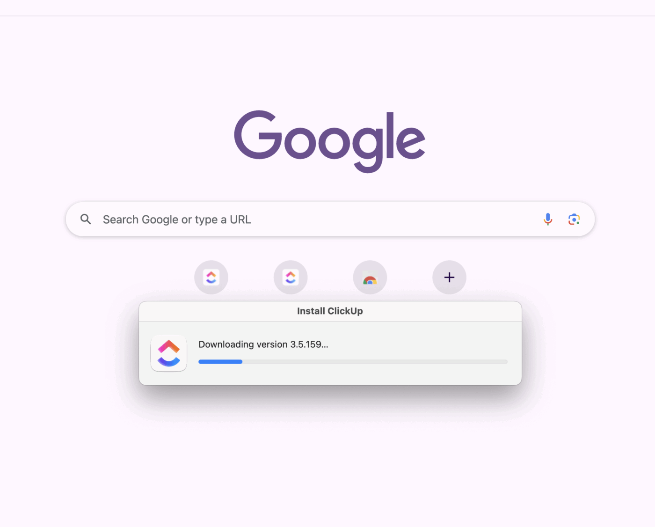The image size is (655, 527).
Task: Click the ClickUp app icon in installer
Action: [169, 353]
